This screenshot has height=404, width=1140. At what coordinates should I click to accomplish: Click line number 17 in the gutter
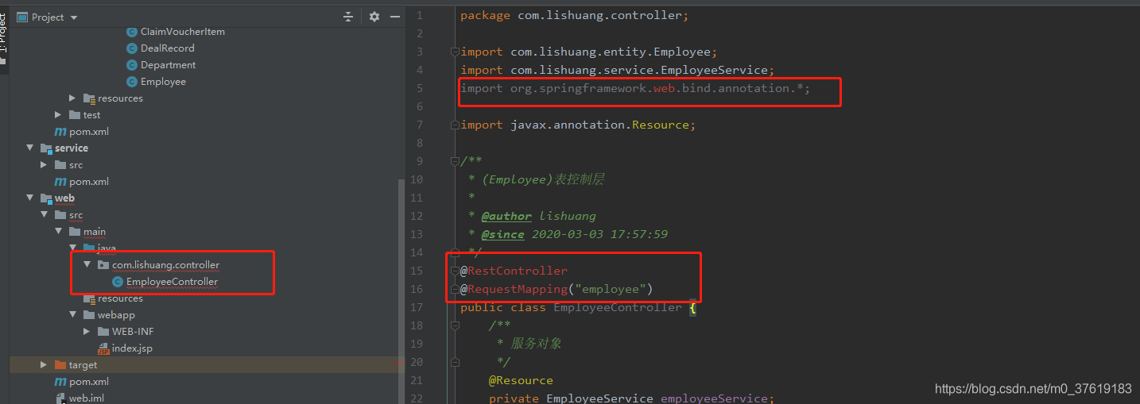tap(417, 307)
